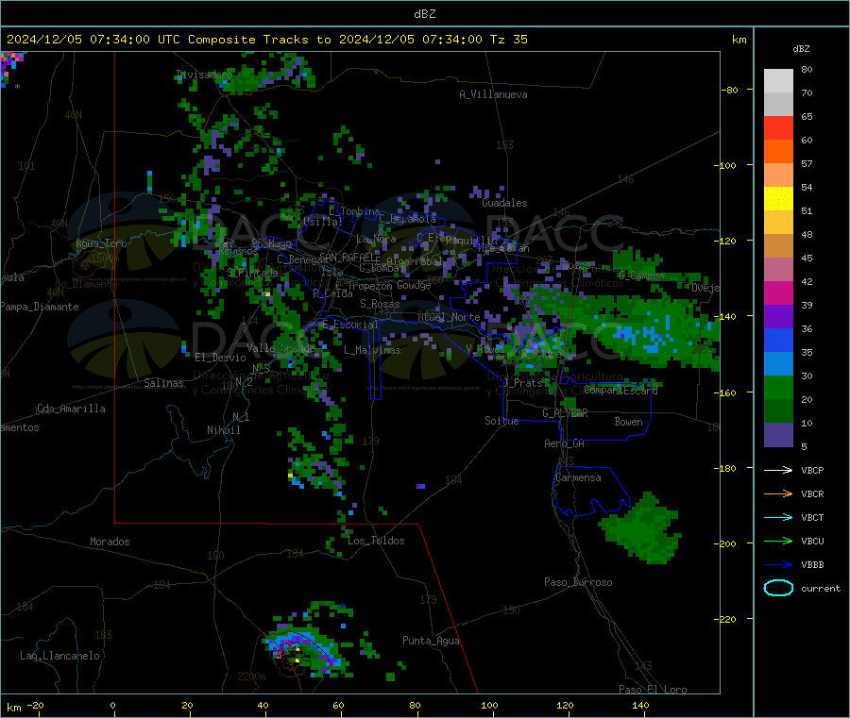Click the Morados map label
The height and width of the screenshot is (718, 850).
tap(110, 542)
